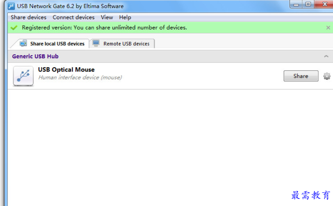Viewport: 333px width, 206px height.
Task: Close the USB Network Gate window
Action: tap(324, 4)
